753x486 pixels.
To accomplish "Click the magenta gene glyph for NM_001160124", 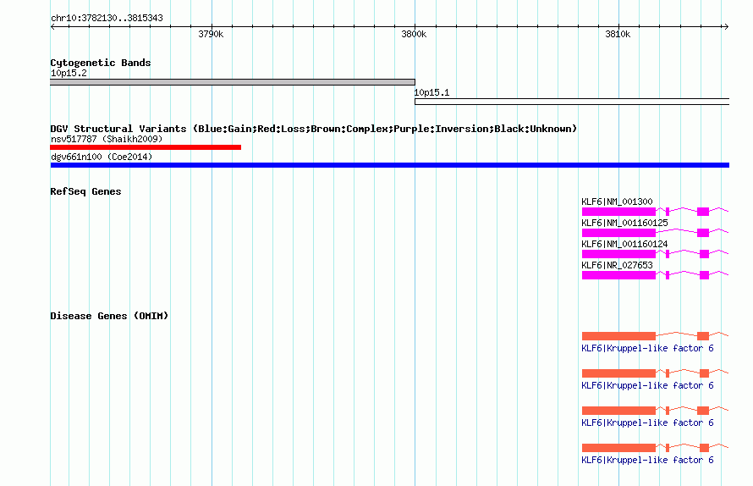I will 655,254.
